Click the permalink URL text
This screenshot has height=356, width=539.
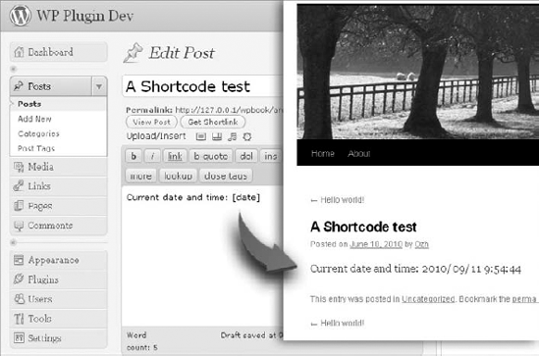point(229,110)
